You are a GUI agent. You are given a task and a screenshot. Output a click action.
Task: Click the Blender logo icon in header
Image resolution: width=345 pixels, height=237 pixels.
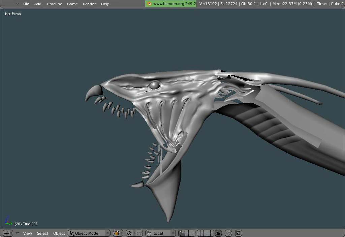coord(149,4)
